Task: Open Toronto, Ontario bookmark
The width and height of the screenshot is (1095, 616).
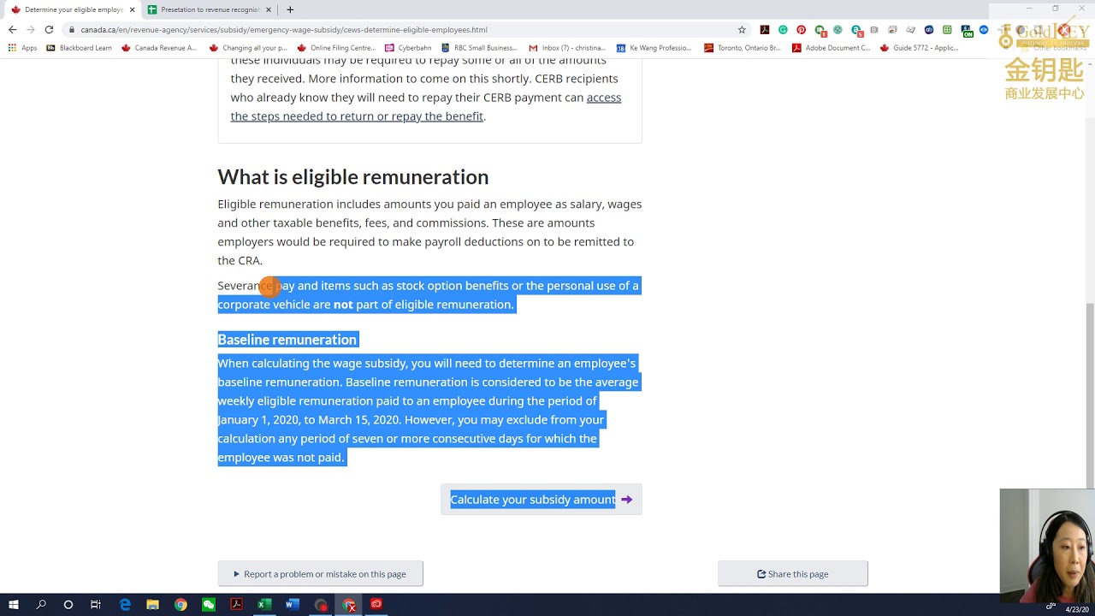Action: 743,48
